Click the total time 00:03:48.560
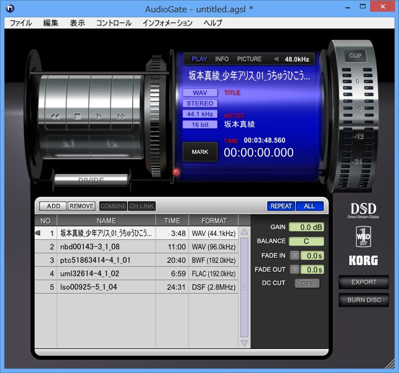 265,140
